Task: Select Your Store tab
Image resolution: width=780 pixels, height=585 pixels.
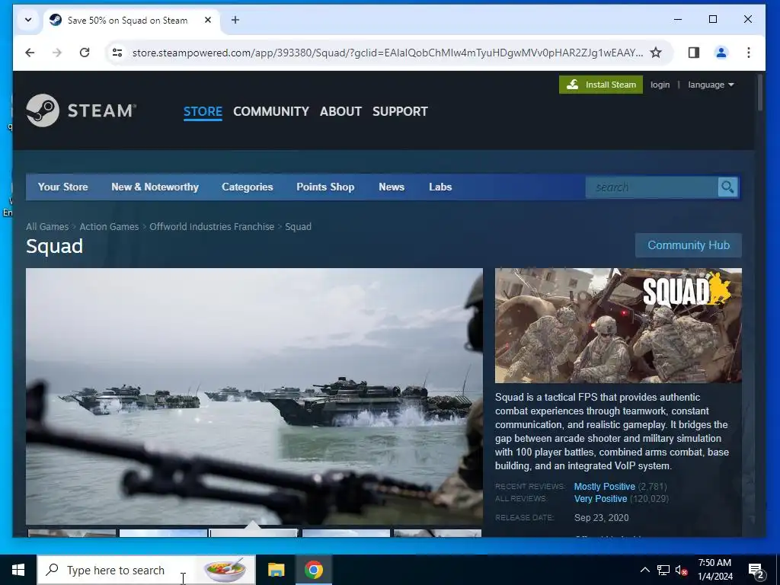Action: (x=62, y=187)
